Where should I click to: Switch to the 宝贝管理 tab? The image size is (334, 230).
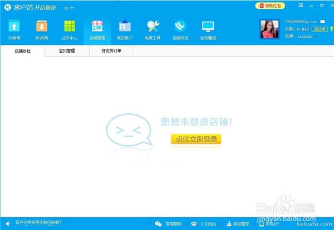click(x=67, y=51)
